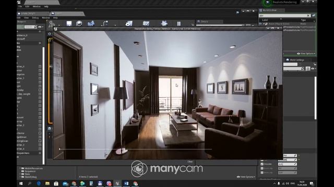This screenshot has height=187, width=334.
Task: Open Content Browser View Options
Action: 246,177
